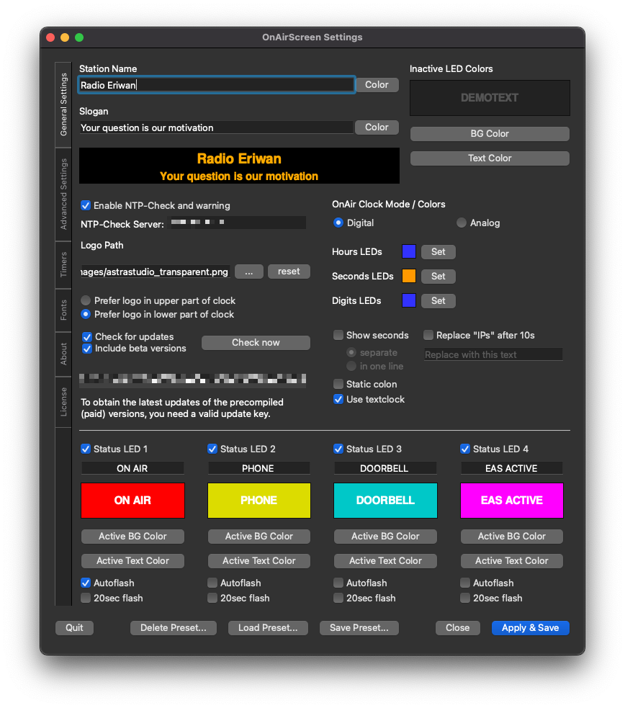Click the magenta EAS ACTIVE LED preview
The image size is (625, 708).
[511, 501]
